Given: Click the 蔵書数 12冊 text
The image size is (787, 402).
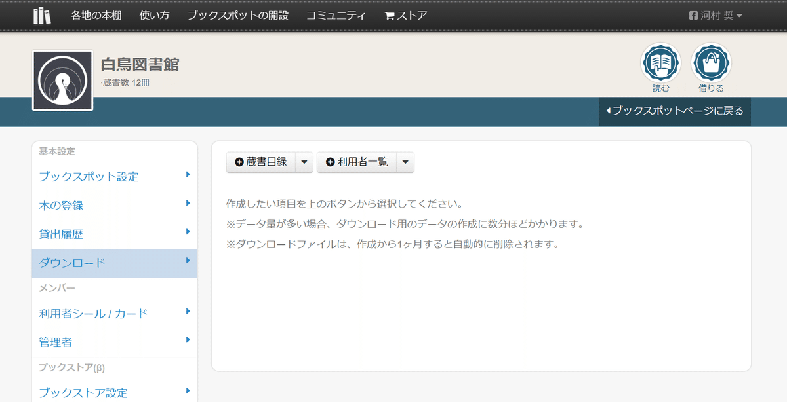Looking at the screenshot, I should pyautogui.click(x=125, y=82).
